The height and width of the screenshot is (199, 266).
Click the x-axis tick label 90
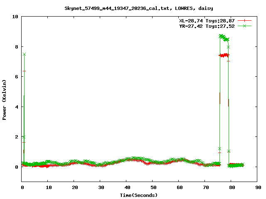(x=258, y=187)
